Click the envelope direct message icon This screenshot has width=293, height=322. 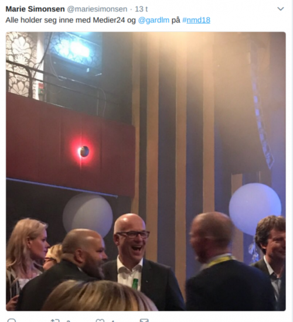click(x=144, y=321)
